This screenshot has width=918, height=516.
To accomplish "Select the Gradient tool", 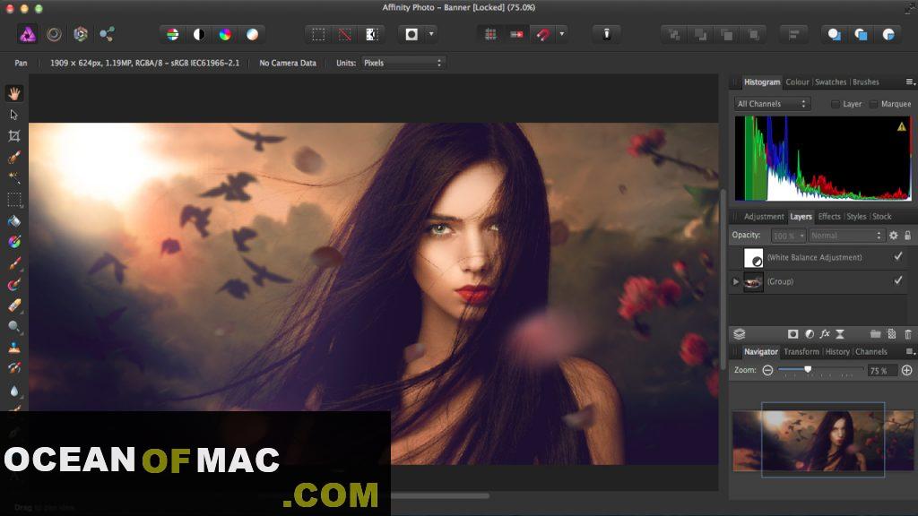I will click(x=14, y=242).
